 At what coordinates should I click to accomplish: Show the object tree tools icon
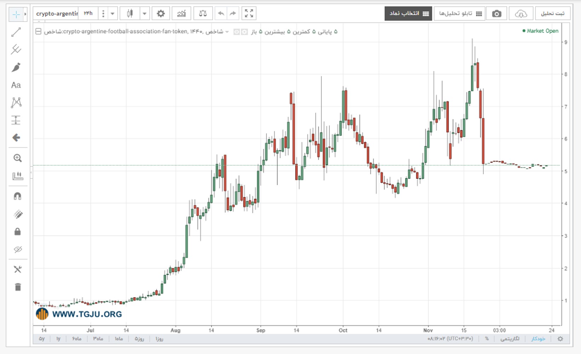point(17,269)
